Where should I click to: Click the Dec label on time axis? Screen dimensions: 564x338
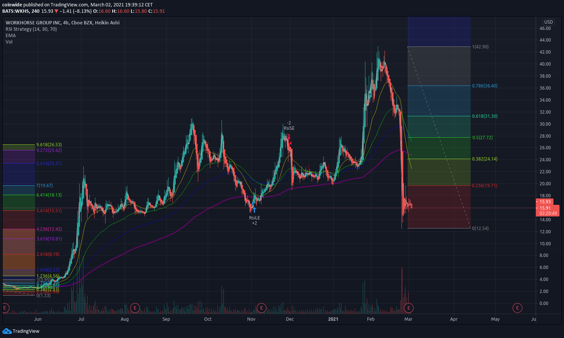[x=290, y=319]
